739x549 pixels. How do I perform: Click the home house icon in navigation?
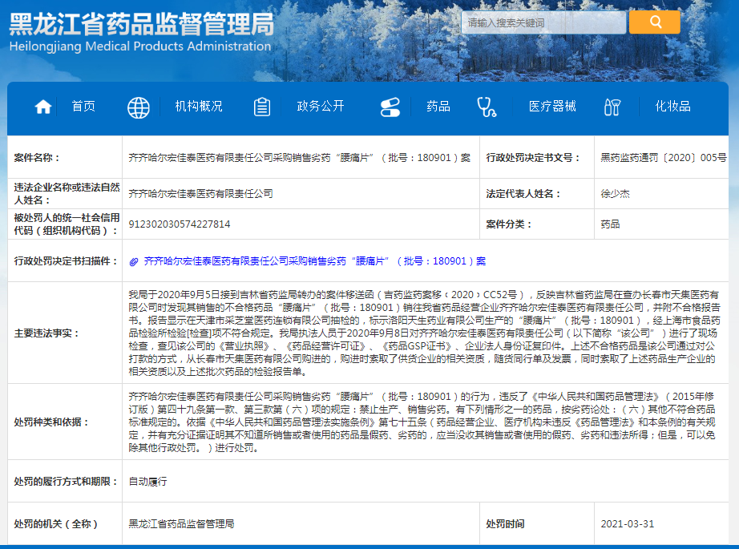43,107
